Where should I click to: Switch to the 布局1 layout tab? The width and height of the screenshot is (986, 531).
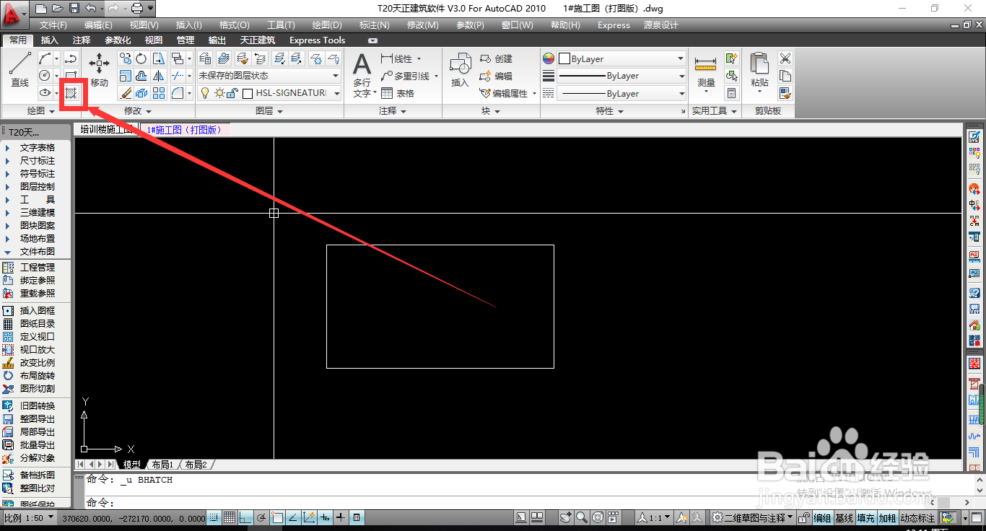tap(162, 465)
